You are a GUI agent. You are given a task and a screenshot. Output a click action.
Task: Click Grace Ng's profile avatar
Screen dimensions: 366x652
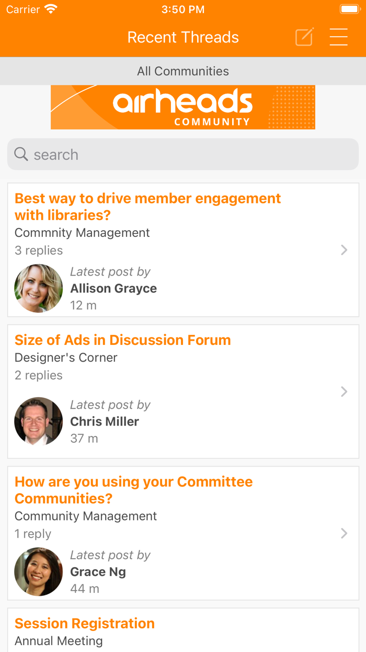pos(38,571)
